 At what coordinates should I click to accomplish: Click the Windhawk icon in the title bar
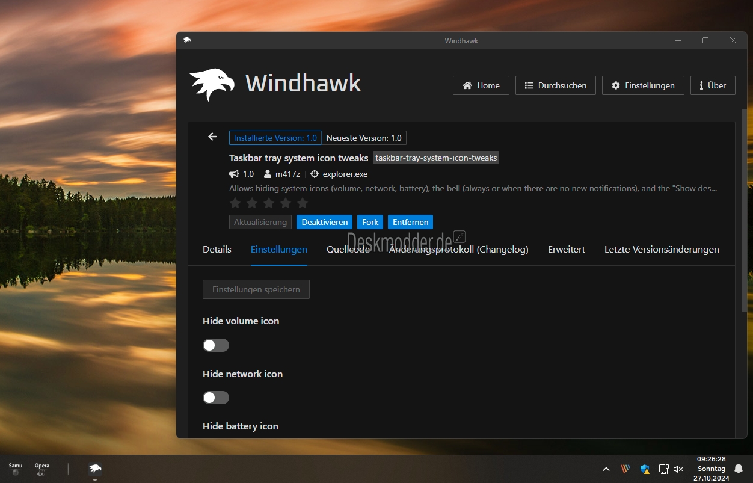pos(186,40)
